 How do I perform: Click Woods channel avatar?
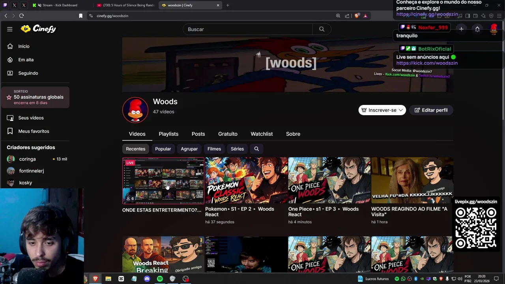click(x=135, y=110)
